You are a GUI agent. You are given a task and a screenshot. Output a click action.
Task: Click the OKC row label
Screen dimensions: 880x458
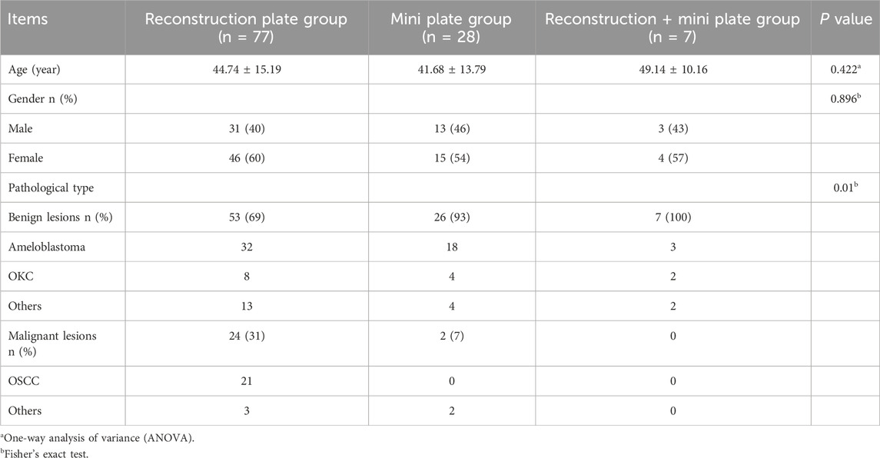(x=19, y=276)
